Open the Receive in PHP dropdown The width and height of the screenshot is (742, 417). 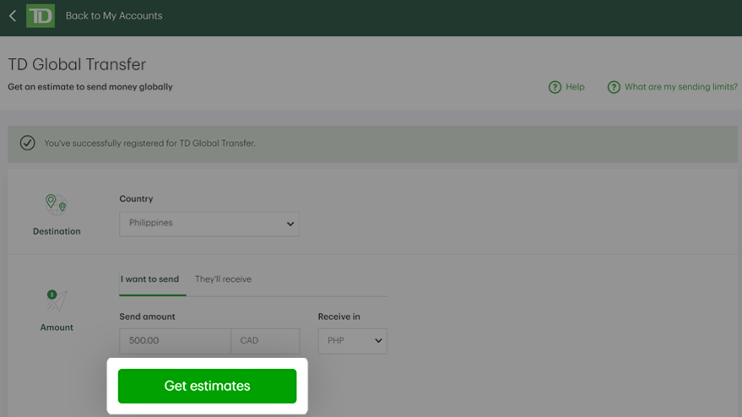pos(353,341)
